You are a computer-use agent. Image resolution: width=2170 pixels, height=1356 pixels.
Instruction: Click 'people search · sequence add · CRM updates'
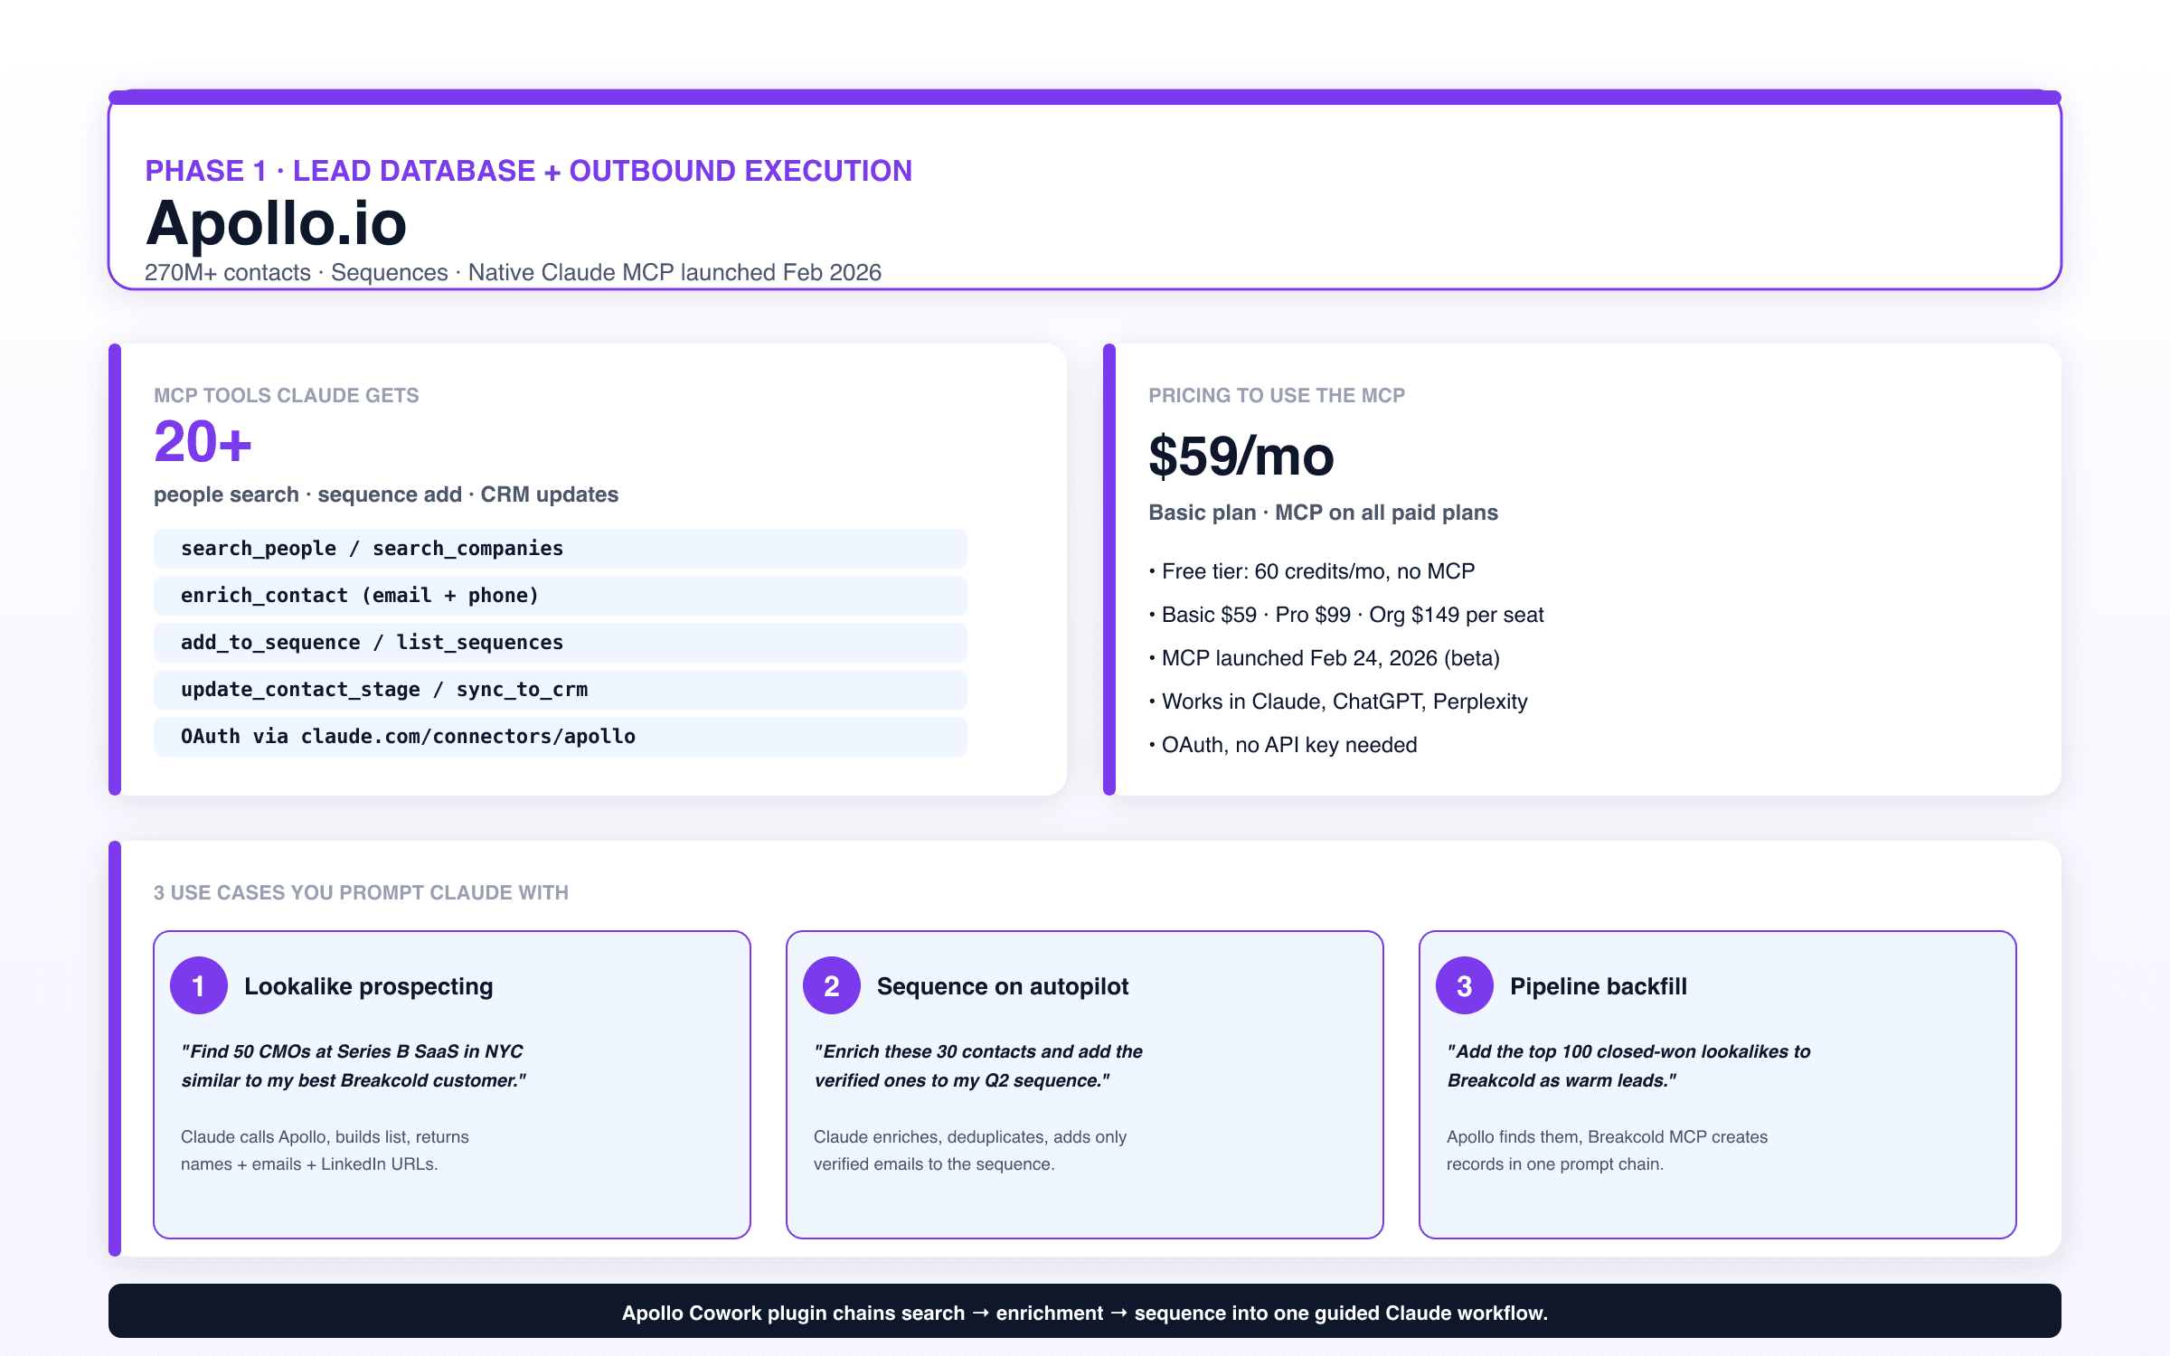(x=386, y=494)
